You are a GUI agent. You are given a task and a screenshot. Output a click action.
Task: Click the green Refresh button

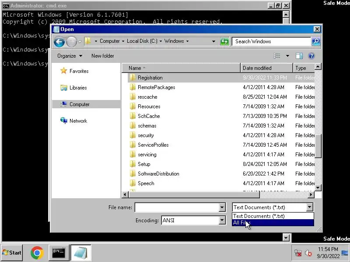pos(224,41)
